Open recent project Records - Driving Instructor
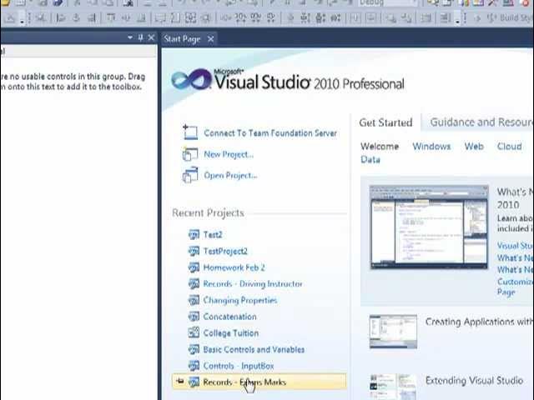This screenshot has height=400, width=534. 253,283
